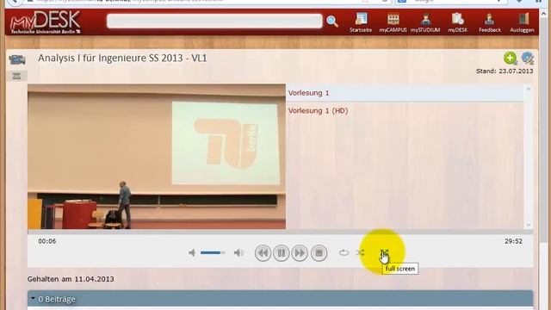This screenshot has width=551, height=310.
Task: Fast forward the lecture video
Action: pos(300,252)
